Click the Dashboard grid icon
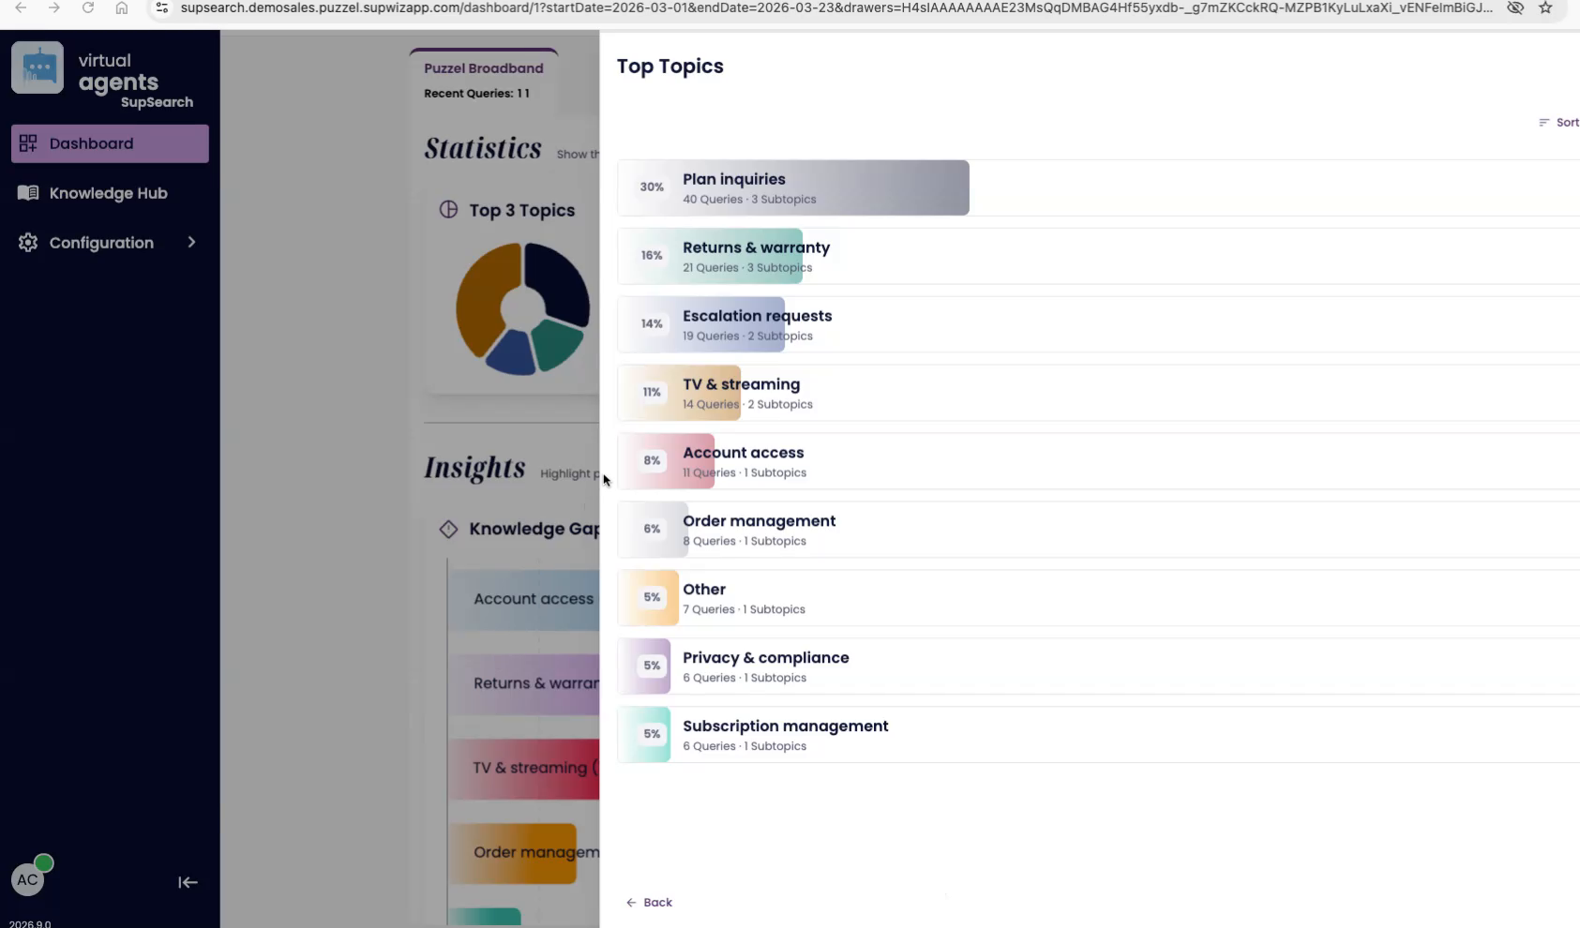1580x928 pixels. click(28, 143)
